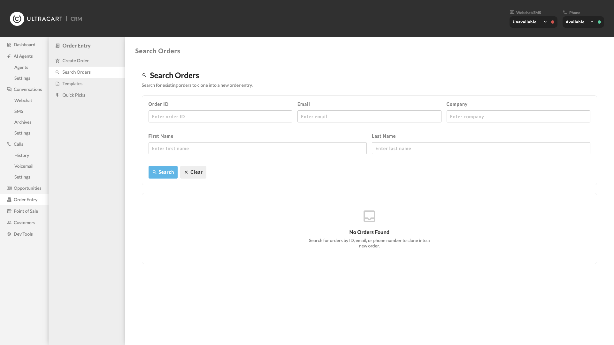Click the Conversations chat bubble icon
The width and height of the screenshot is (614, 345).
[9, 89]
